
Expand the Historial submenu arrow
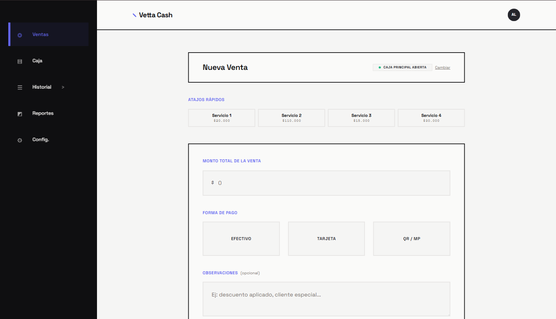[63, 87]
